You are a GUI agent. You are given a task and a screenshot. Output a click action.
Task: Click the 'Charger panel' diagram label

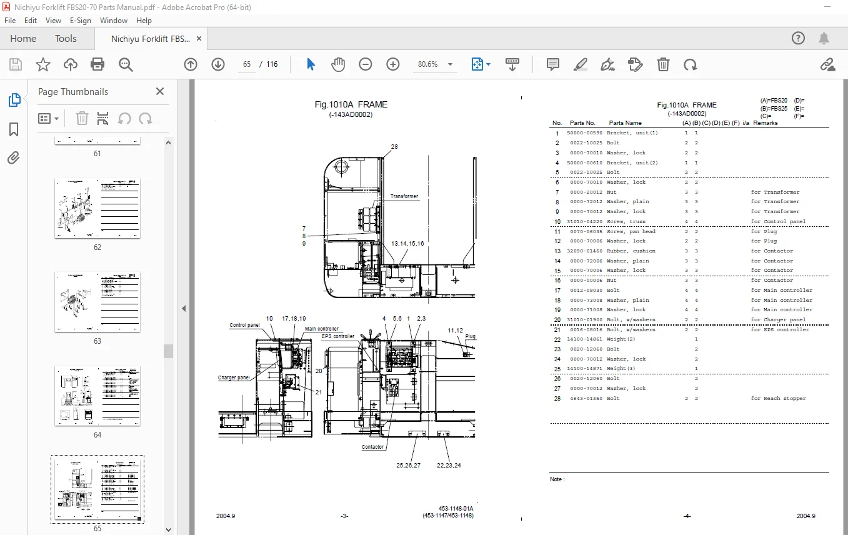[x=234, y=377]
